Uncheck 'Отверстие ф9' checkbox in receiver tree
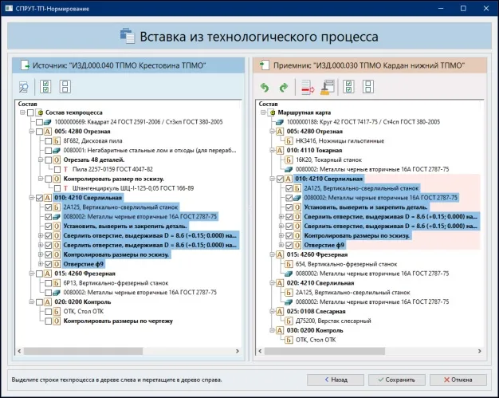Screen dimensions: 499x398 [x=289, y=246]
